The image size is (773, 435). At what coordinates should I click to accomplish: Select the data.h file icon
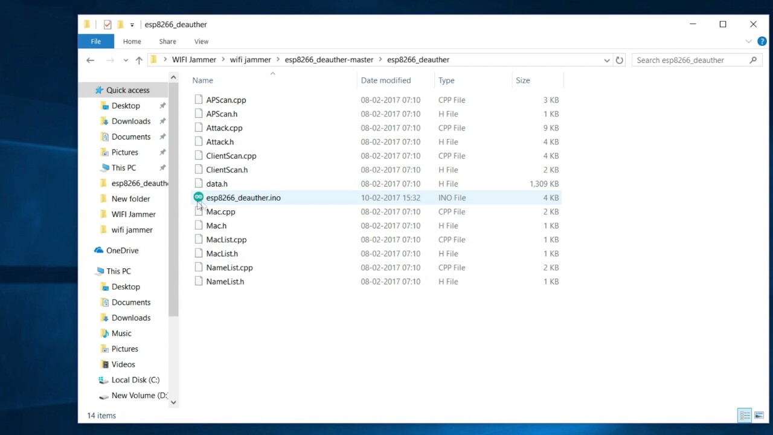click(x=199, y=184)
